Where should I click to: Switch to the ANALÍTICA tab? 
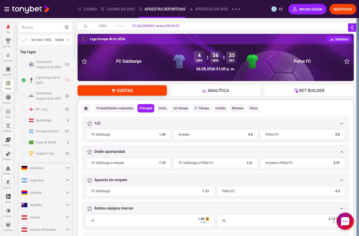tap(216, 90)
